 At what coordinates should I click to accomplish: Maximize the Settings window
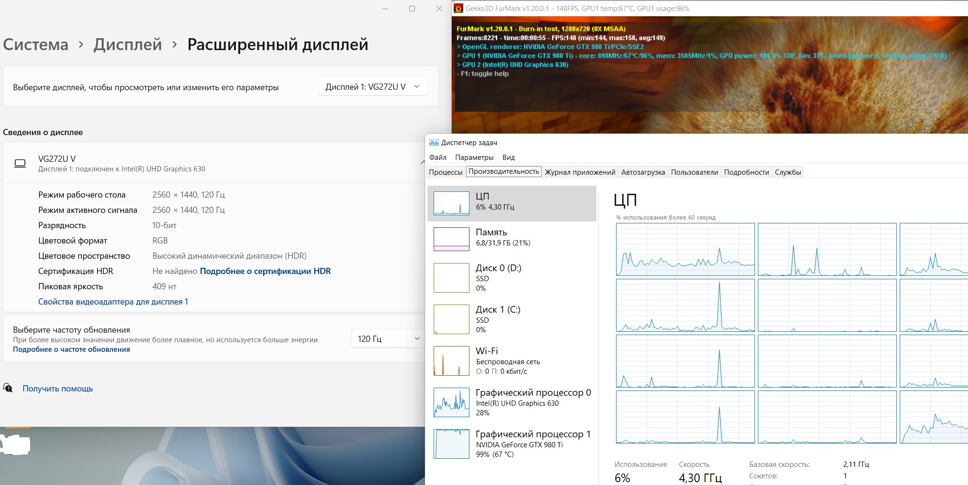tap(412, 9)
